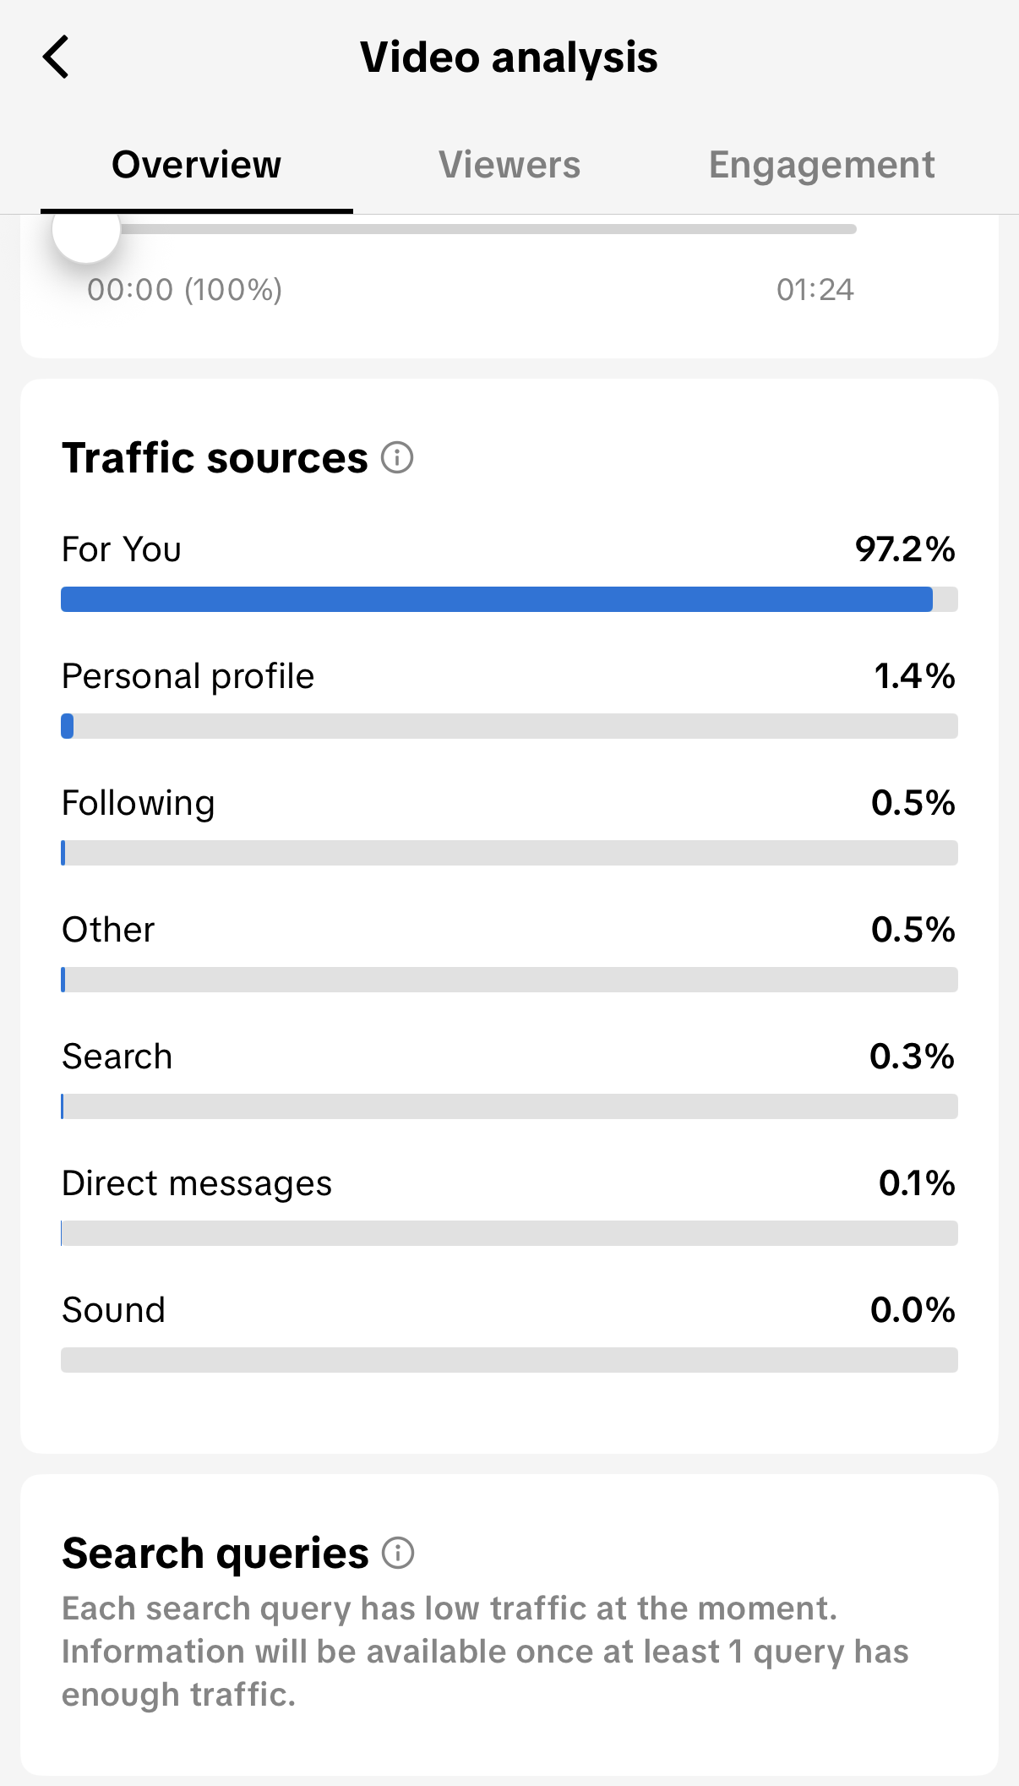Open the Traffic sources info icon
Image resolution: width=1019 pixels, height=1786 pixels.
(397, 458)
